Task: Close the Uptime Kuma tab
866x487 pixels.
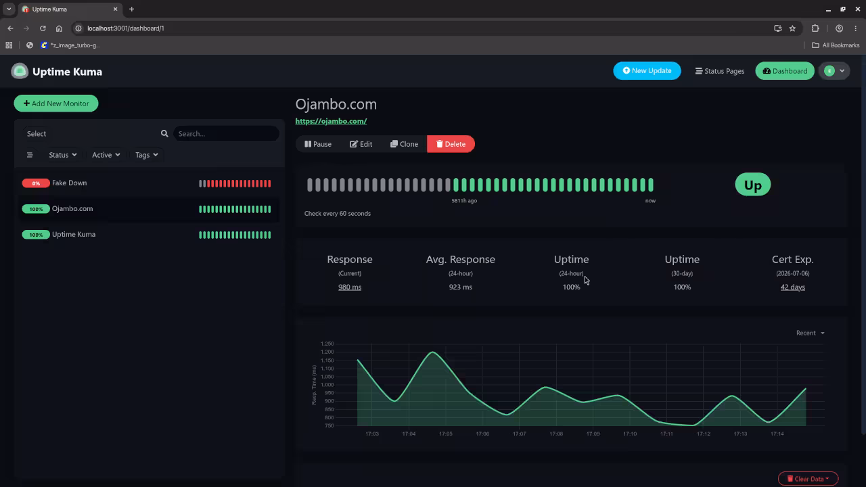Action: pyautogui.click(x=115, y=9)
